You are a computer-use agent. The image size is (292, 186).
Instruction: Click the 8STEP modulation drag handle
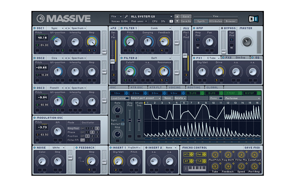pyautogui.click(x=259, y=93)
